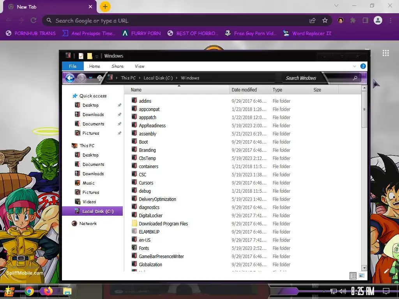Select the appcompat folder icon
The height and width of the screenshot is (299, 399).
134,109
